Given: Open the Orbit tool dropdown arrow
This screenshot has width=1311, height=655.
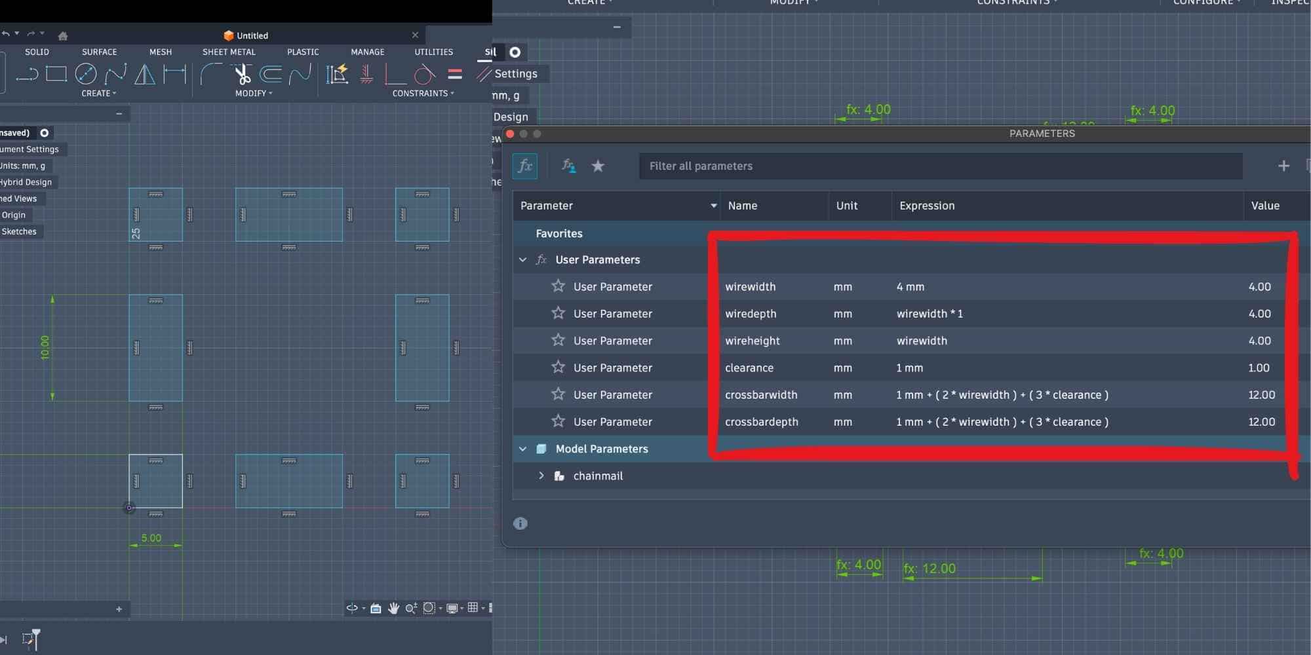Looking at the screenshot, I should [x=364, y=608].
